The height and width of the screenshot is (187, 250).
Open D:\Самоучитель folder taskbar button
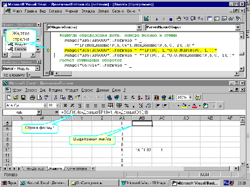94,183
